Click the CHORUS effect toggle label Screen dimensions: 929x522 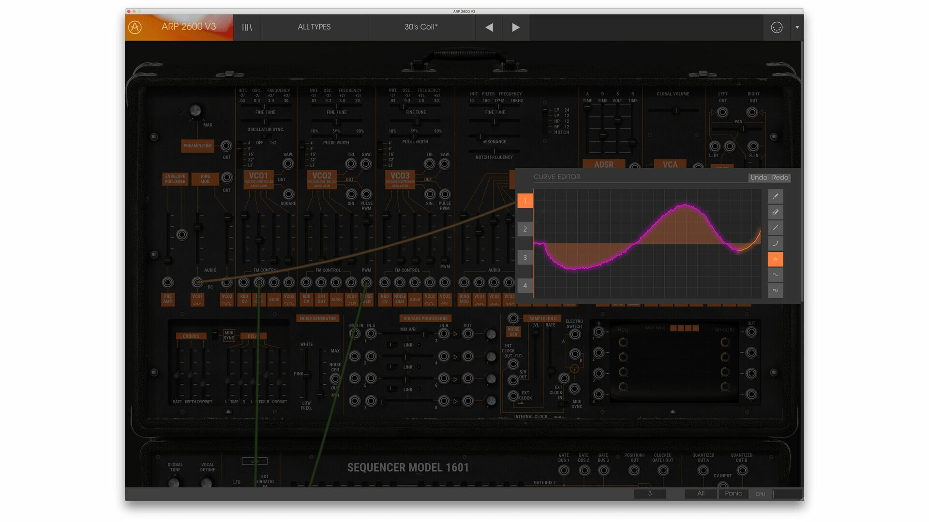191,336
